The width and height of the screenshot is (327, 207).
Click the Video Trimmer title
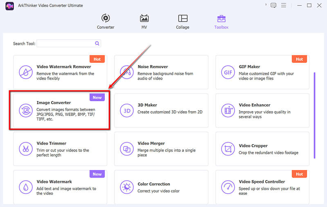[x=52, y=143]
